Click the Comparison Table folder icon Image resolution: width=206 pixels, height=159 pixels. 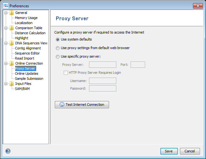[x=12, y=28]
